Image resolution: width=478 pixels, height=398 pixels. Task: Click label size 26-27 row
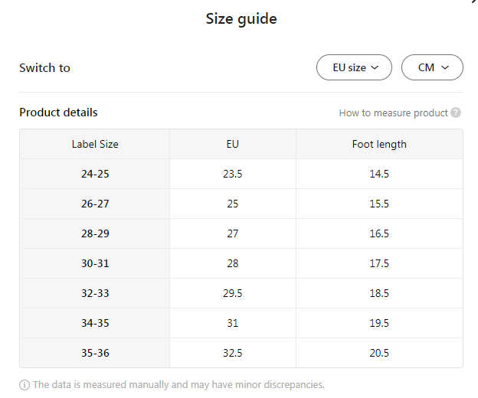(95, 204)
